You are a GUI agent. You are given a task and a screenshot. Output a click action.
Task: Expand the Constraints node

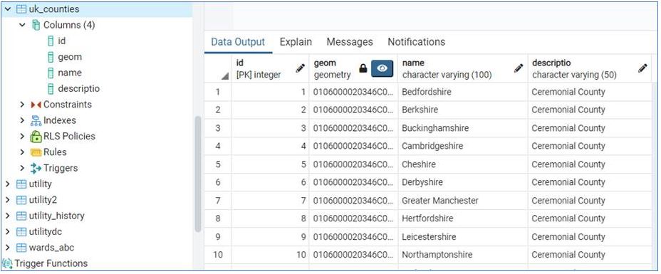click(22, 105)
